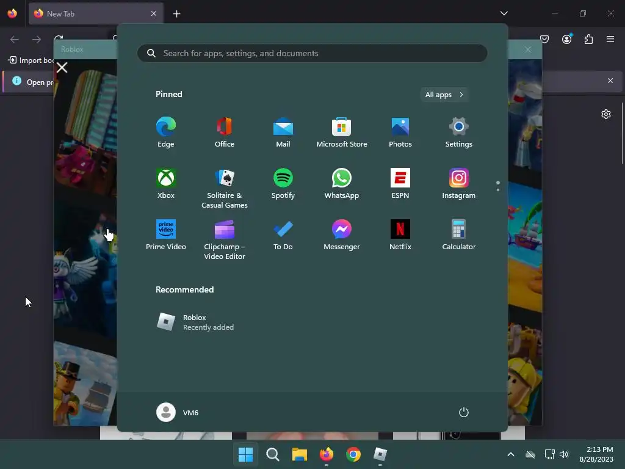Click Firefox forward arrow
This screenshot has width=625, height=469.
36,39
